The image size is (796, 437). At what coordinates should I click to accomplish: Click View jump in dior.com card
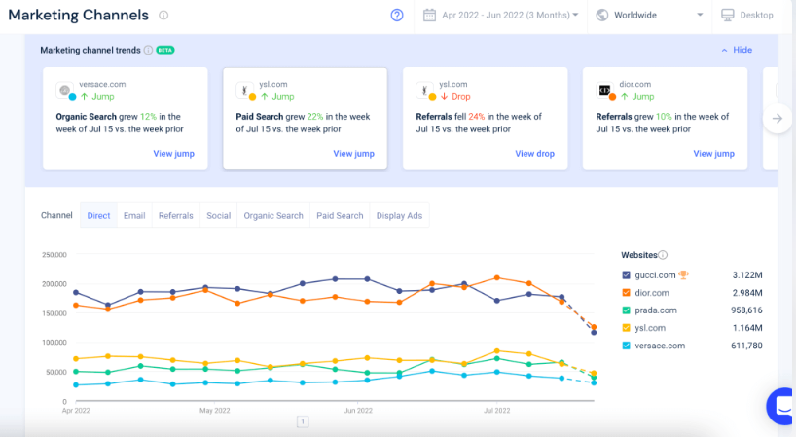(x=713, y=153)
